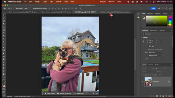Select the Blur tool
This screenshot has height=98, width=175.
coord(4,53)
